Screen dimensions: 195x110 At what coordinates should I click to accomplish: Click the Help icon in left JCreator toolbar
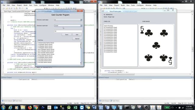coord(74,8)
